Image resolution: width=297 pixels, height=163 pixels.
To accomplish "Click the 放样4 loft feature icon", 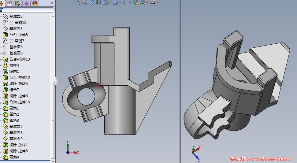I will pos(5,65).
